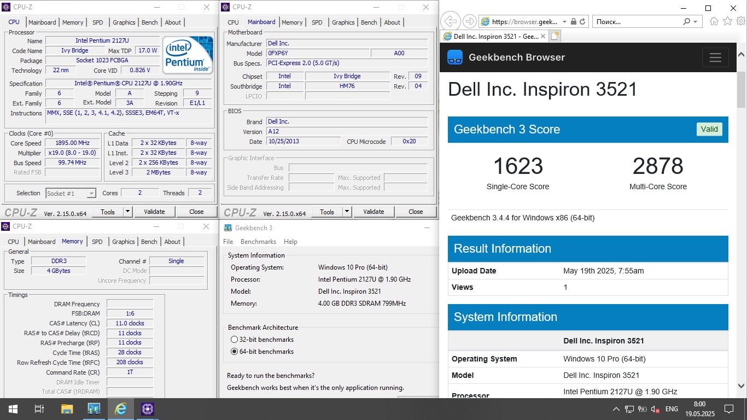
Task: Refresh the Geekbench Browser page
Action: pyautogui.click(x=583, y=22)
